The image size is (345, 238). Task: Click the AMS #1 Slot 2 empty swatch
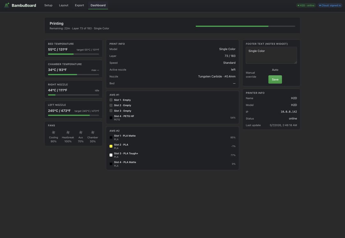111,105
